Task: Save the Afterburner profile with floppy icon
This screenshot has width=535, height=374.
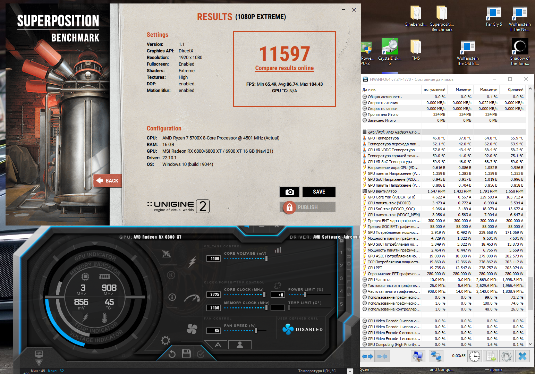Action: click(x=186, y=354)
